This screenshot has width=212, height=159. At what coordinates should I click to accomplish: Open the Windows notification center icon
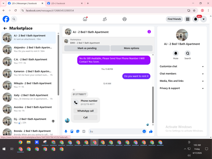pyautogui.click(x=206, y=149)
